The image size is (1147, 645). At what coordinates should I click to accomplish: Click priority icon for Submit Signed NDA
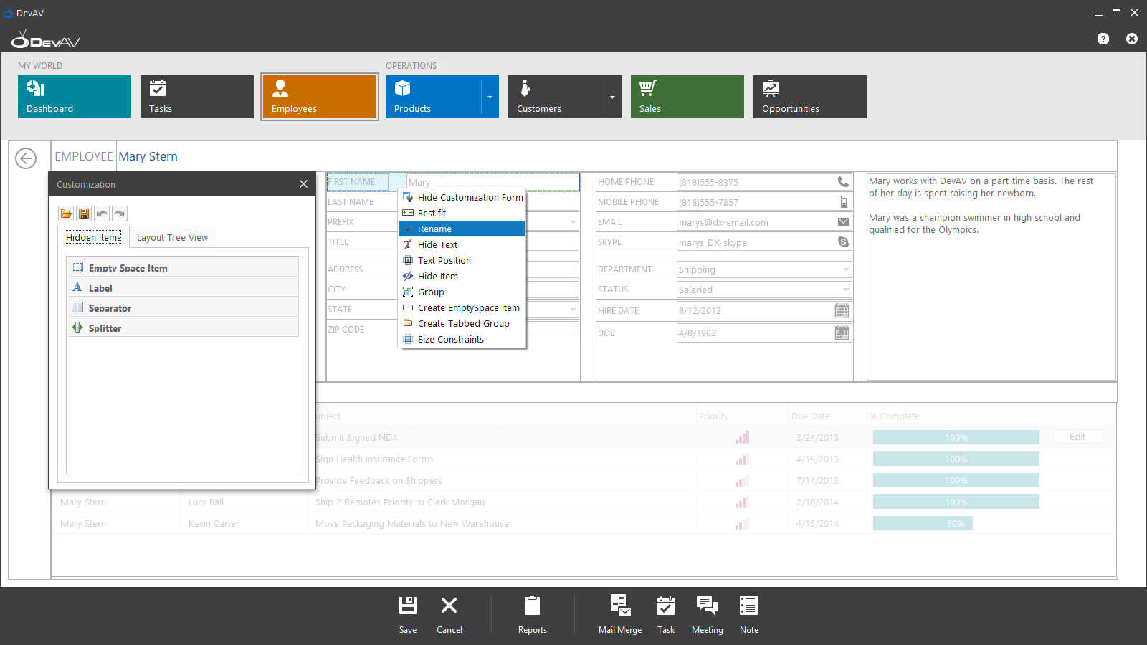pyautogui.click(x=742, y=437)
